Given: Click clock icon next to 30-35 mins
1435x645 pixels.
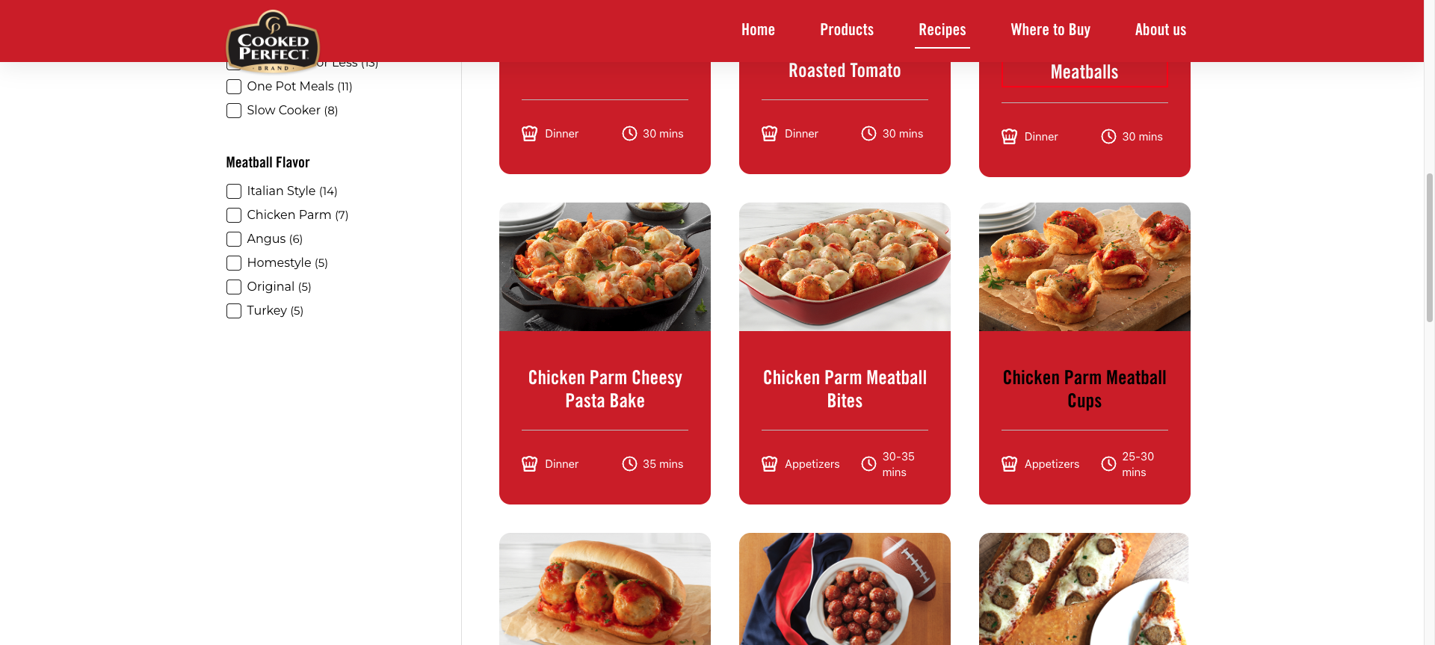Looking at the screenshot, I should 868,464.
